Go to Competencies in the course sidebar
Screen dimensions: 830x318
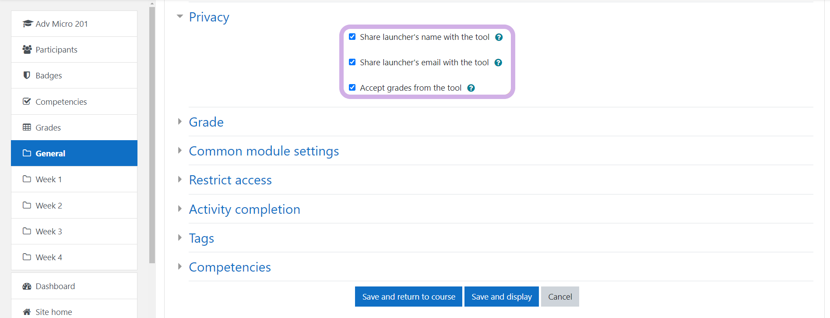coord(61,102)
